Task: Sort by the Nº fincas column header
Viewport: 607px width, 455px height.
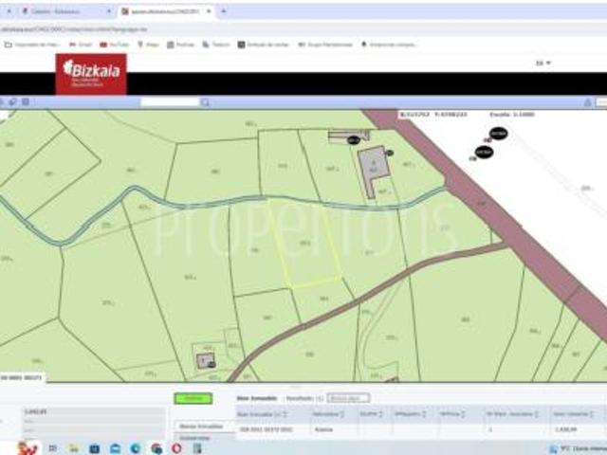Action: (x=512, y=414)
